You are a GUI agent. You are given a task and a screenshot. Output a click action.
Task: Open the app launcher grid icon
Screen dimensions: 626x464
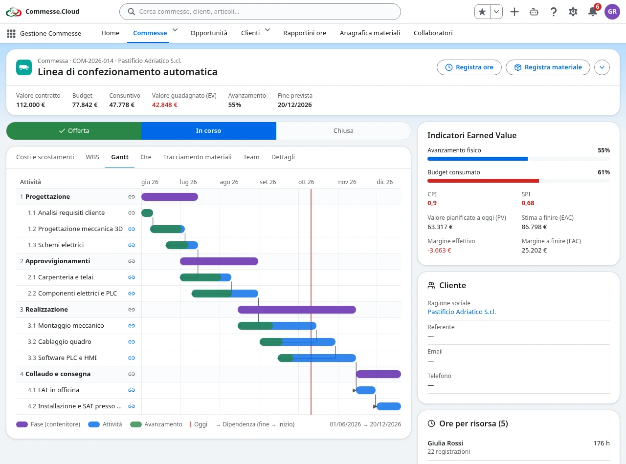pos(11,33)
